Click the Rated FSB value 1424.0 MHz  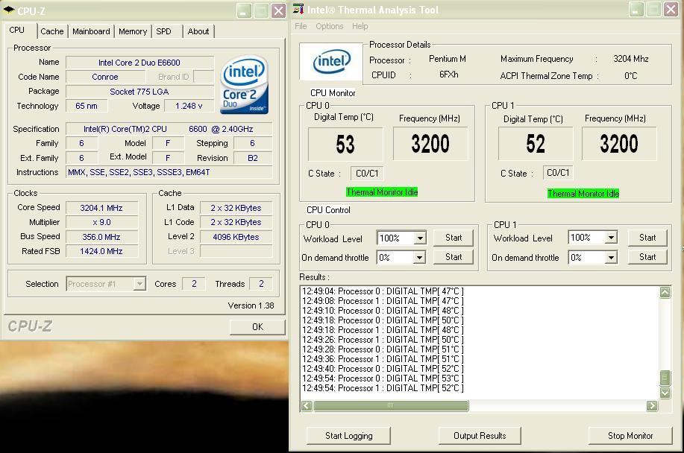pyautogui.click(x=101, y=251)
